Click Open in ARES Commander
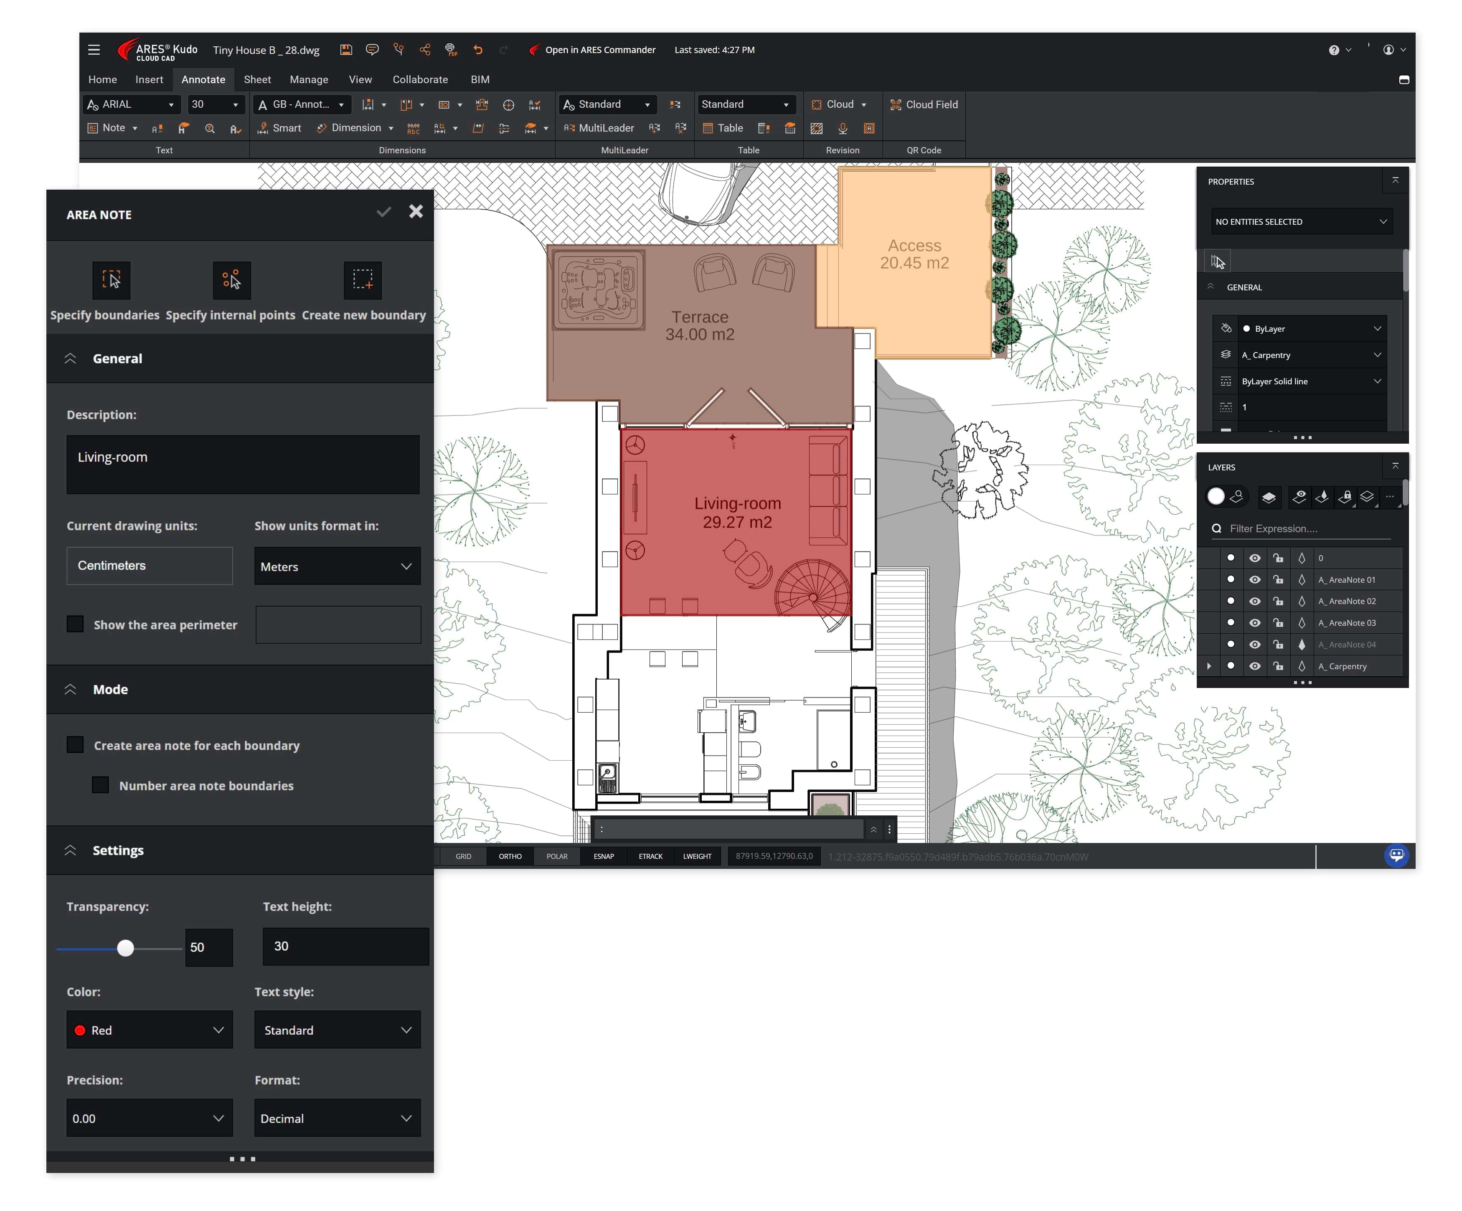 click(x=599, y=50)
